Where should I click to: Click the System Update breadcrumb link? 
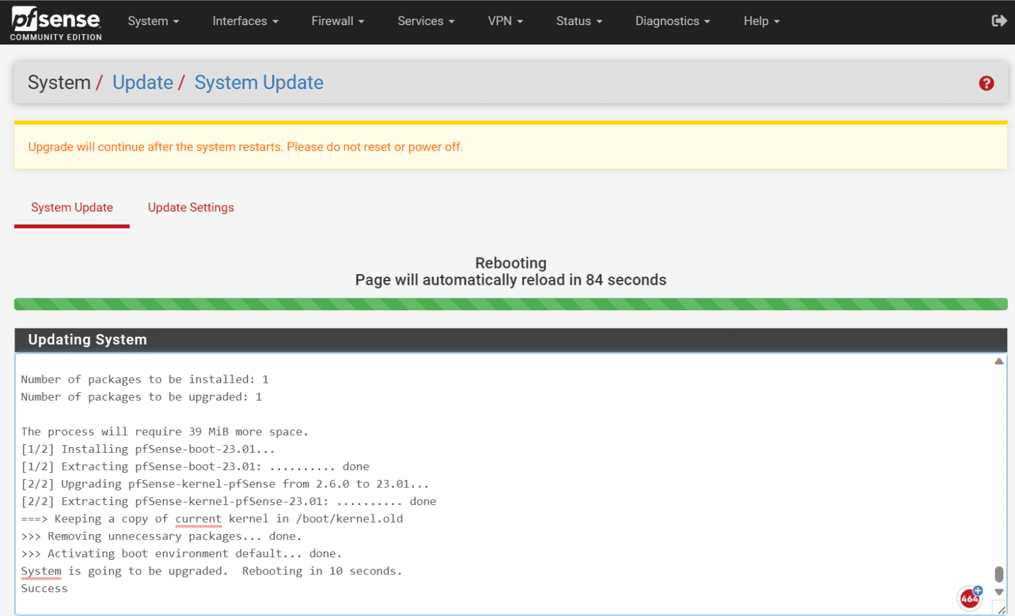pyautogui.click(x=258, y=82)
